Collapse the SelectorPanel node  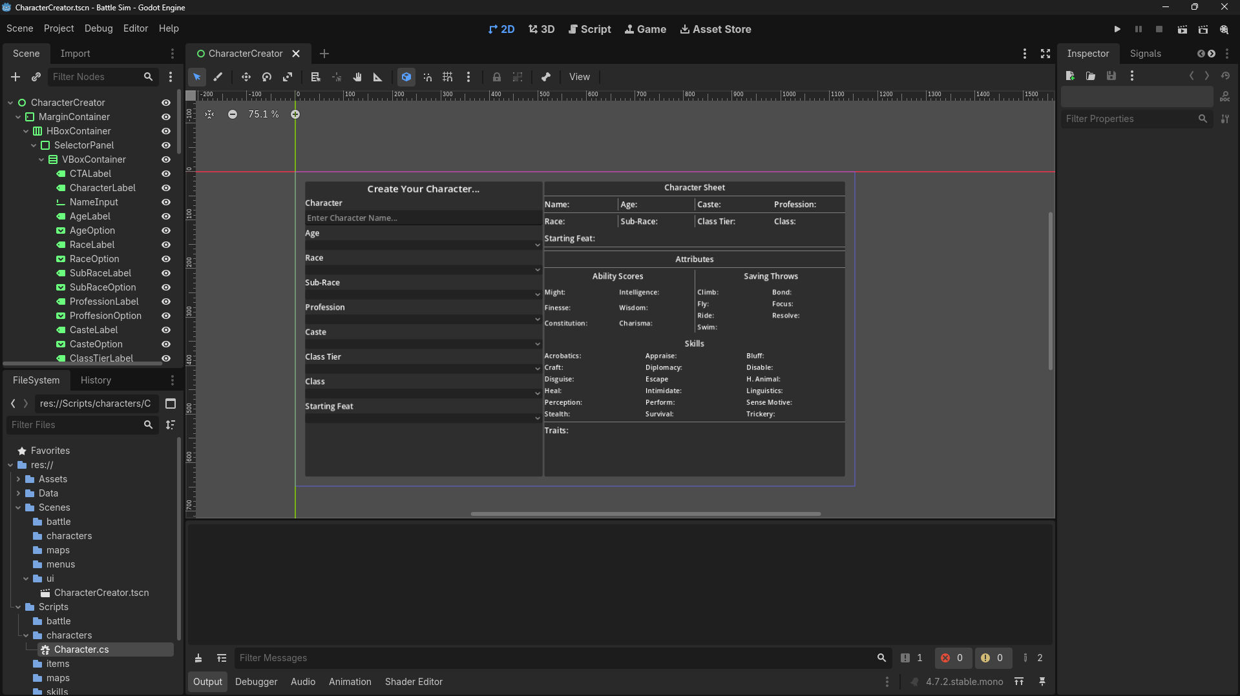[x=34, y=145]
